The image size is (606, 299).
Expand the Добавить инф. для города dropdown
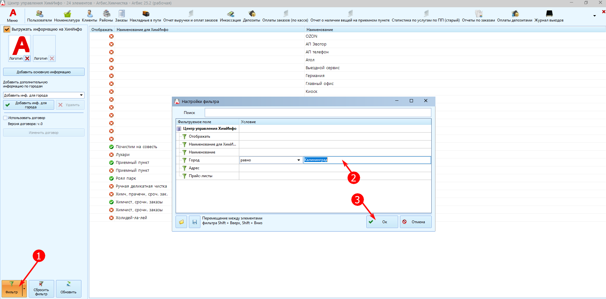click(x=81, y=95)
